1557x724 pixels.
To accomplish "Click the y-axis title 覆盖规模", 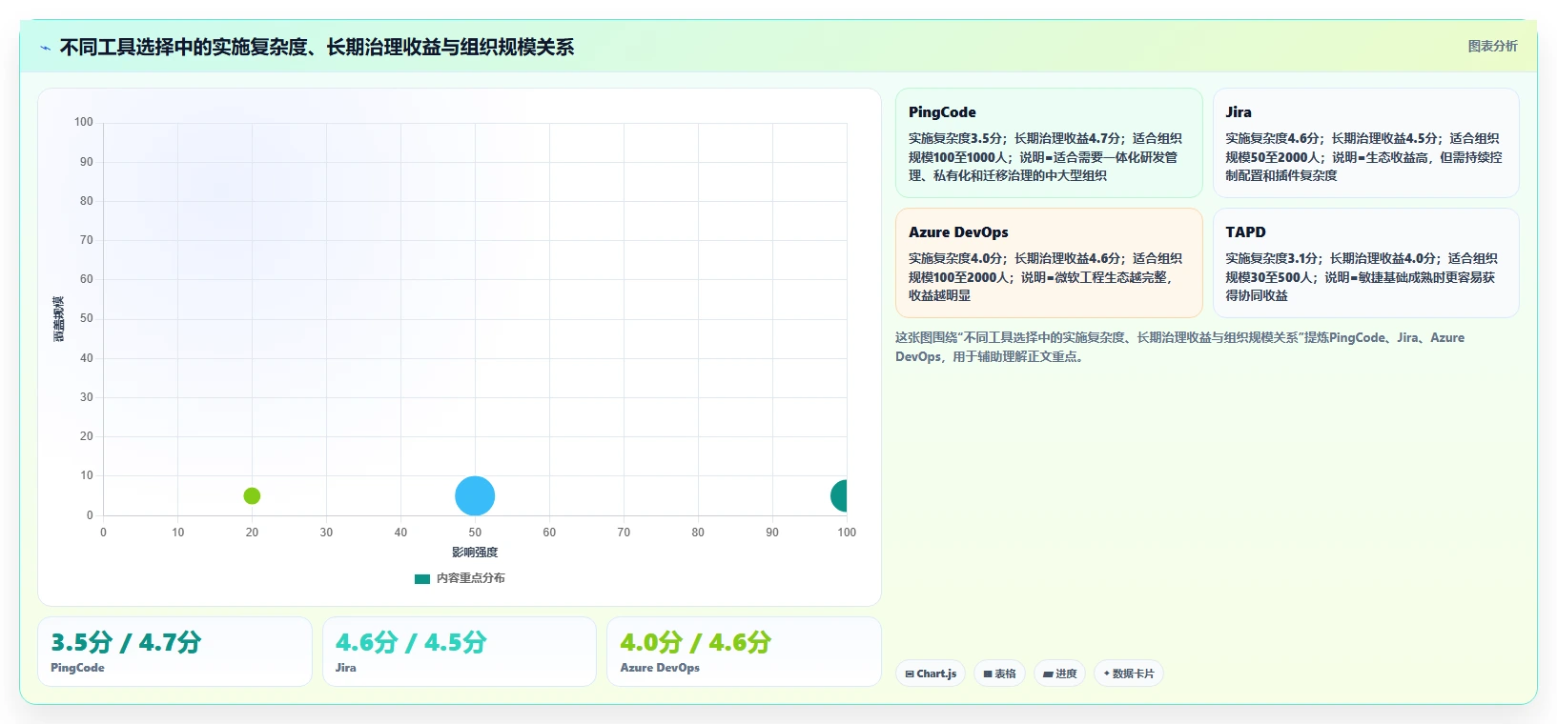I will [x=58, y=319].
